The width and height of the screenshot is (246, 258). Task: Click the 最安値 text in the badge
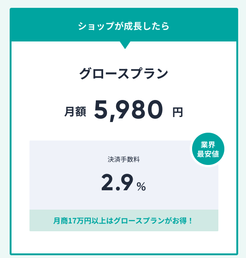208,154
